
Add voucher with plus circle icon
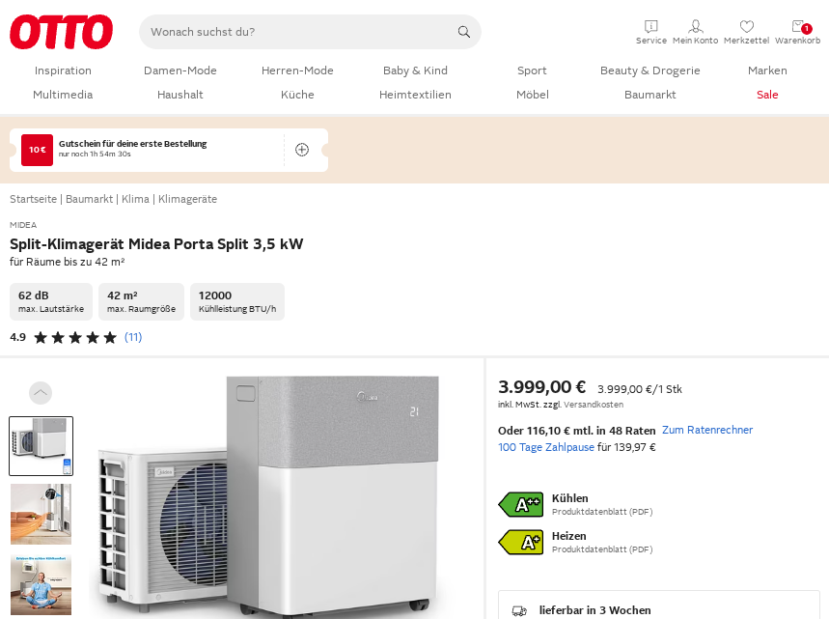[302, 150]
